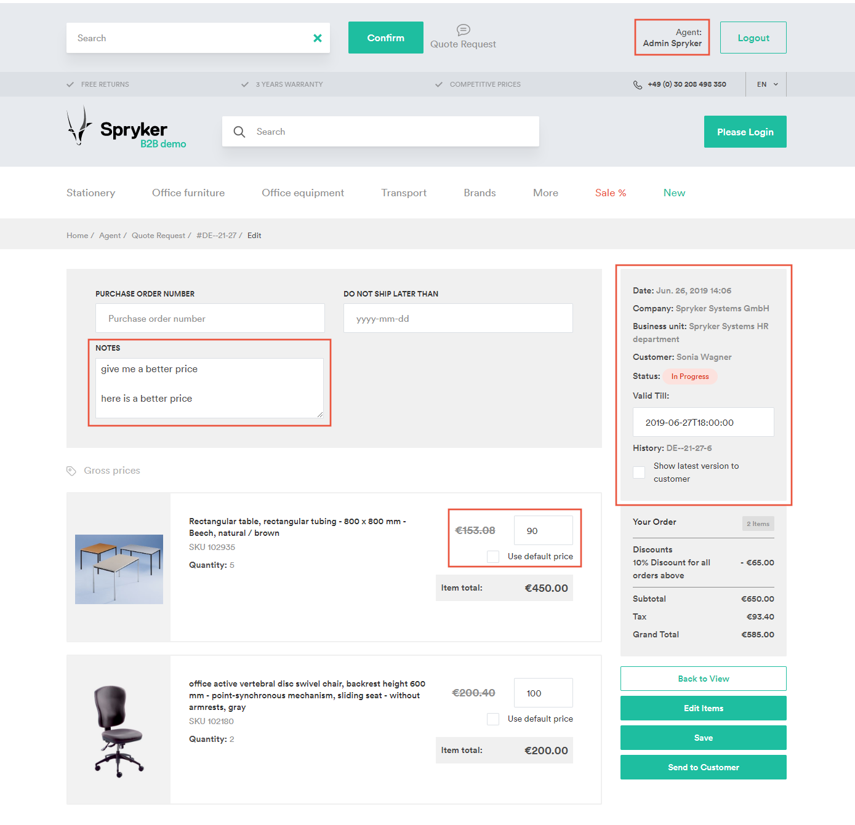Click the Rectangular table product image
Screen dimensions: 855x825
coord(119,569)
